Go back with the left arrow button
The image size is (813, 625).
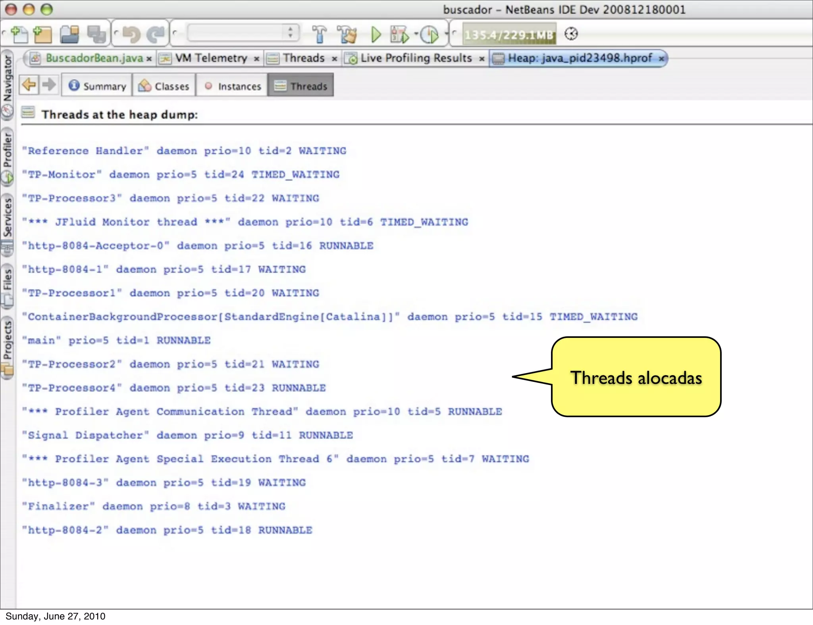[x=29, y=85]
